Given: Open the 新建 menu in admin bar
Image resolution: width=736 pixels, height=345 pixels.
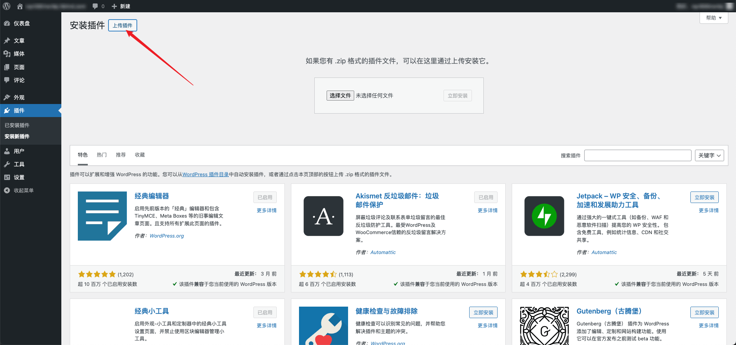Looking at the screenshot, I should point(121,6).
